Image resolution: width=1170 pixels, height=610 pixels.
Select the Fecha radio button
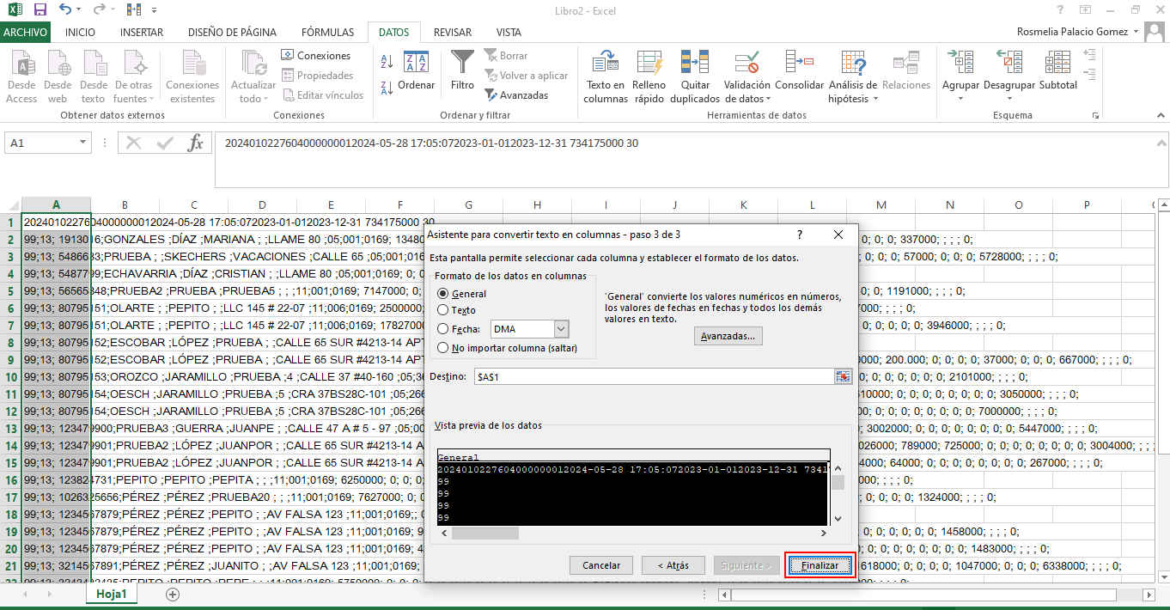[444, 329]
